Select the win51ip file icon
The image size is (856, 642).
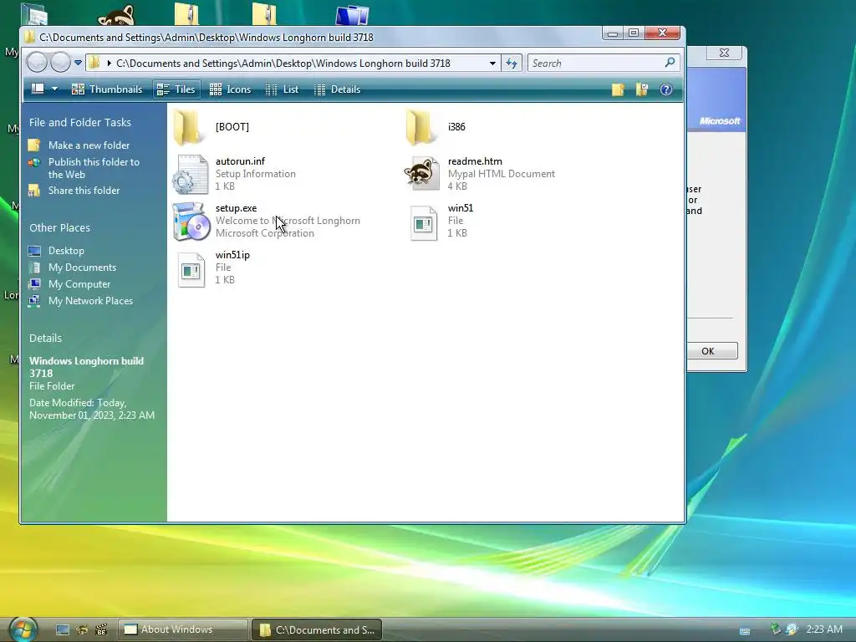tap(191, 270)
